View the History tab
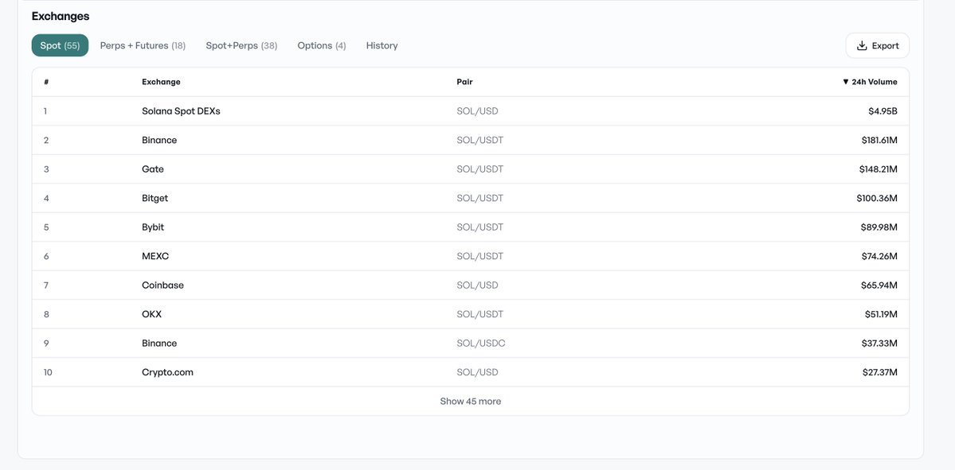Screen dimensions: 955x470 (x=382, y=45)
